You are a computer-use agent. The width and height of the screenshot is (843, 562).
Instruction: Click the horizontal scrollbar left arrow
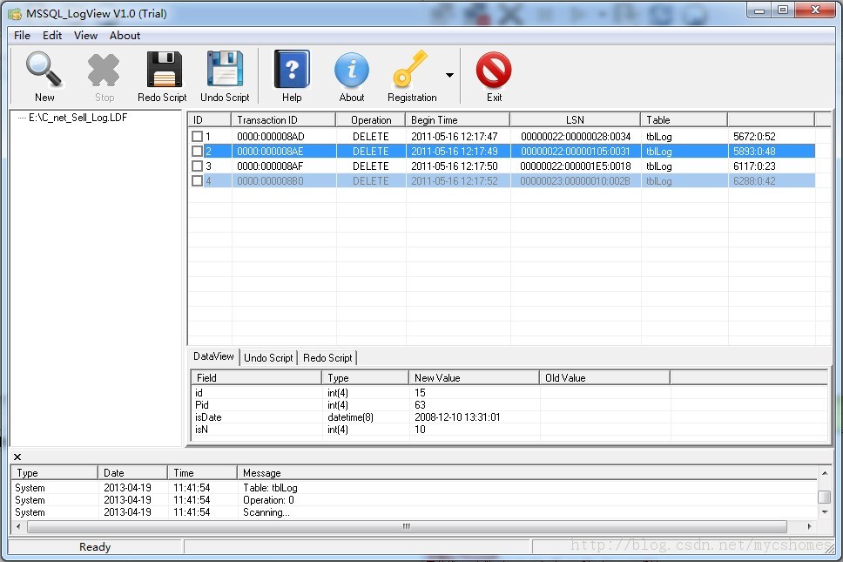click(18, 526)
